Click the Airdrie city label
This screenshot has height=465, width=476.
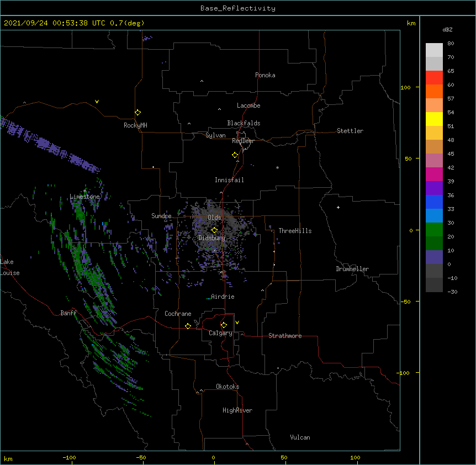[223, 297]
